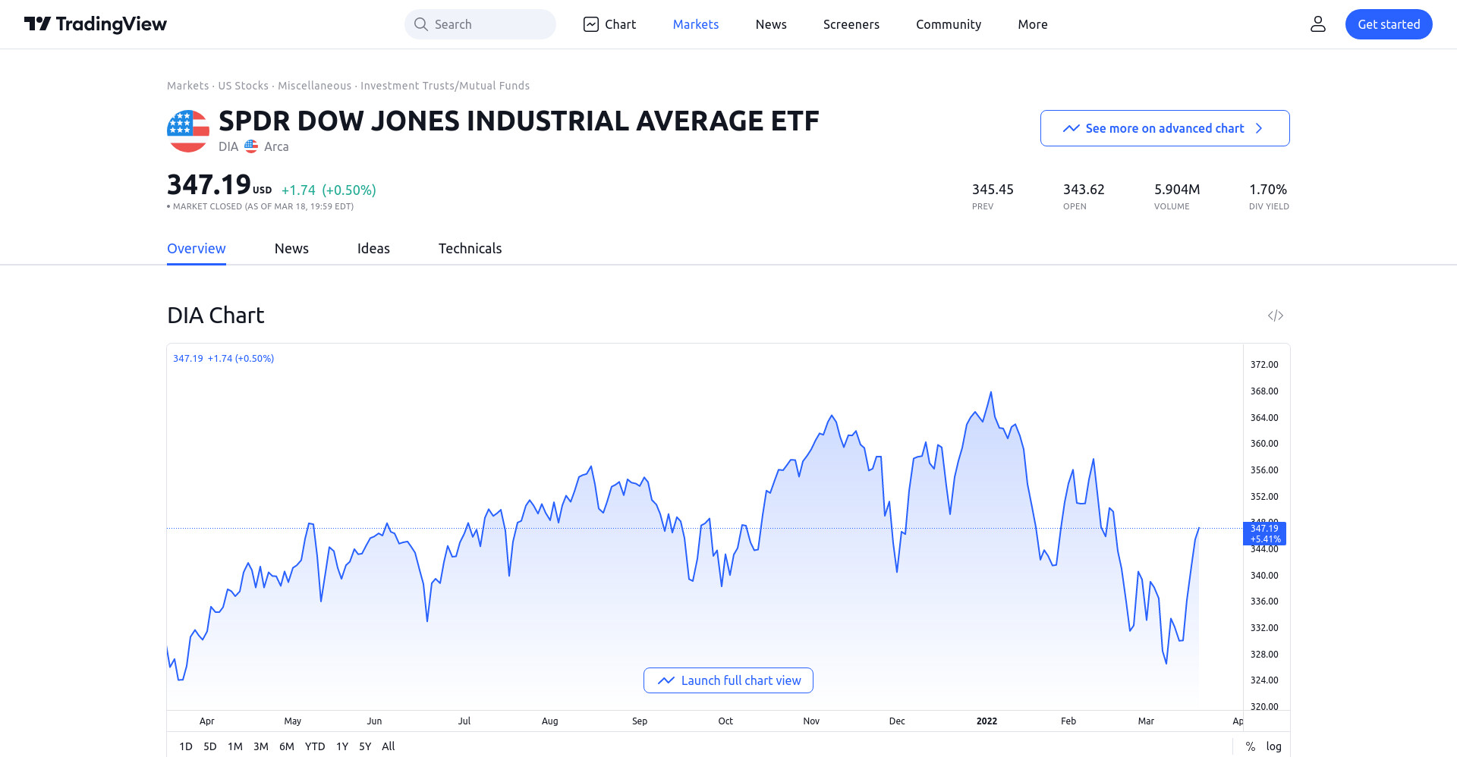Click the 372.00 price axis label
This screenshot has height=757, width=1457.
[1264, 365]
